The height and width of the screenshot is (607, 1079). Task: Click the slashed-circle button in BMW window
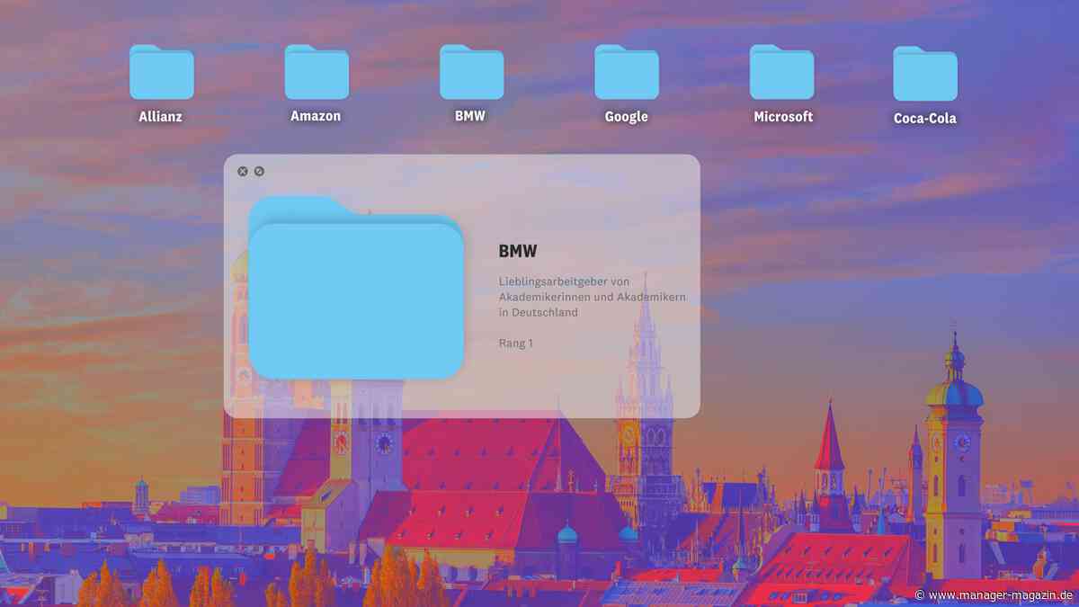pos(259,171)
